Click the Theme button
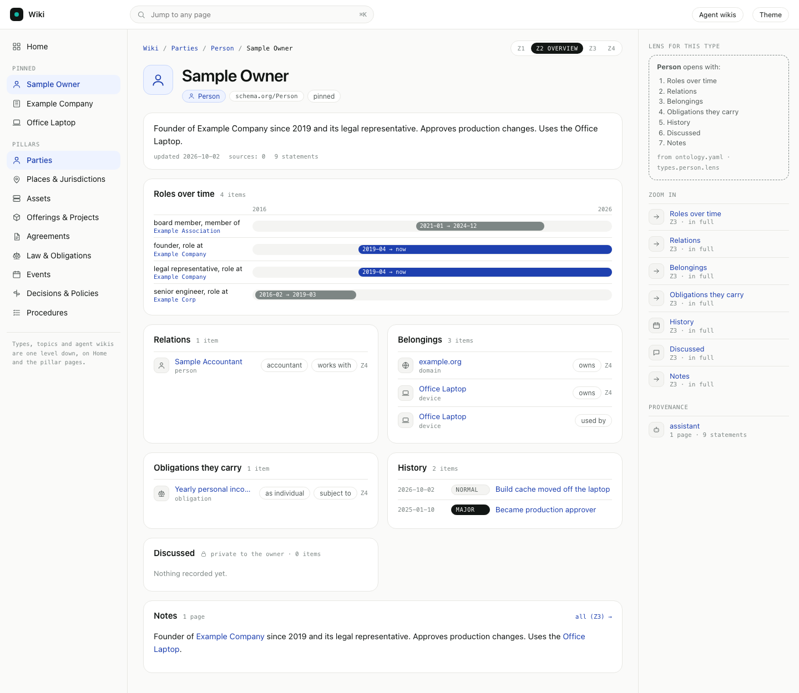799x693 pixels. pos(771,14)
